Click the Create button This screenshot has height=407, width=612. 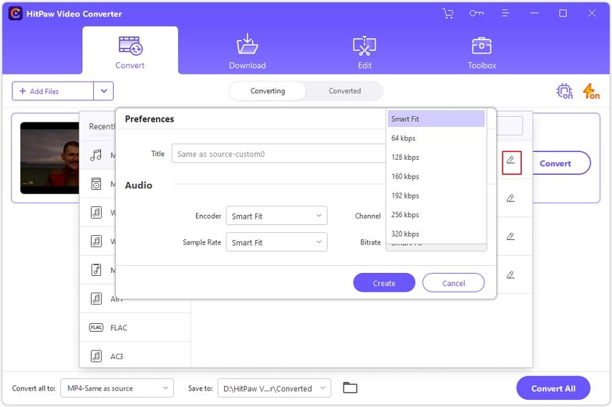click(x=384, y=283)
